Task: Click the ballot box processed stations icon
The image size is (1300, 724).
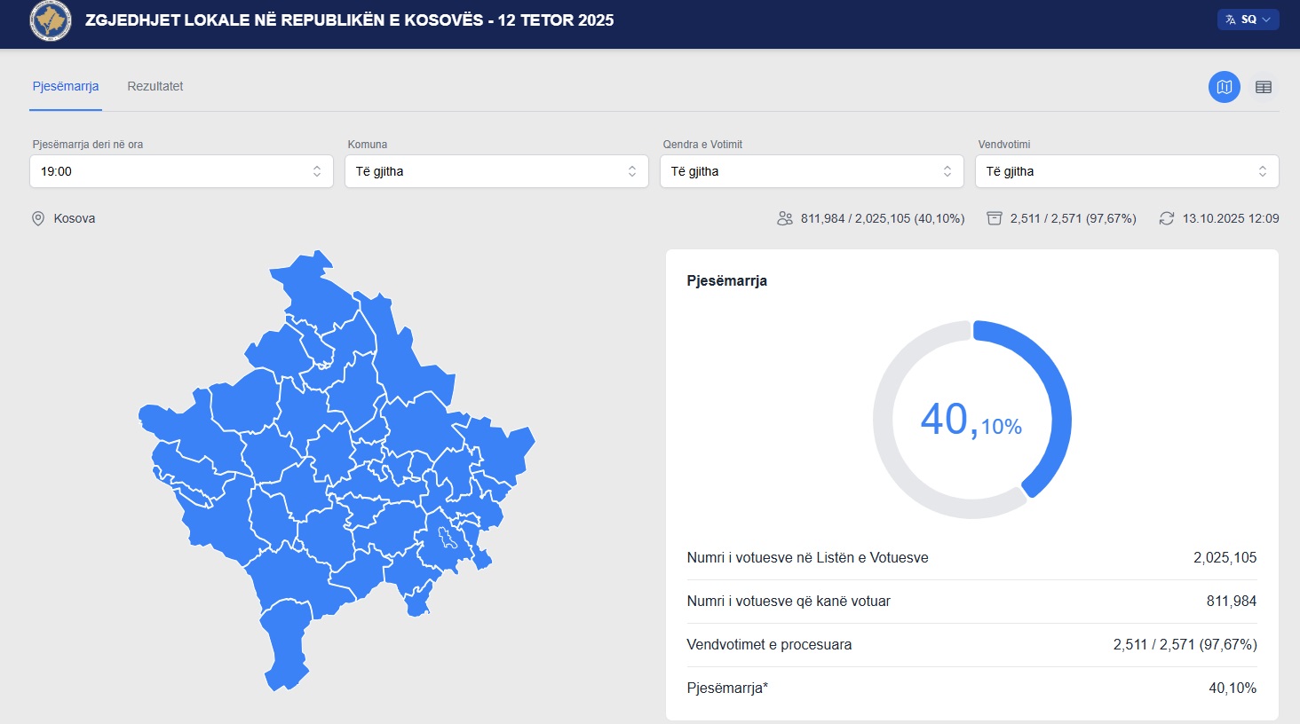Action: [995, 218]
